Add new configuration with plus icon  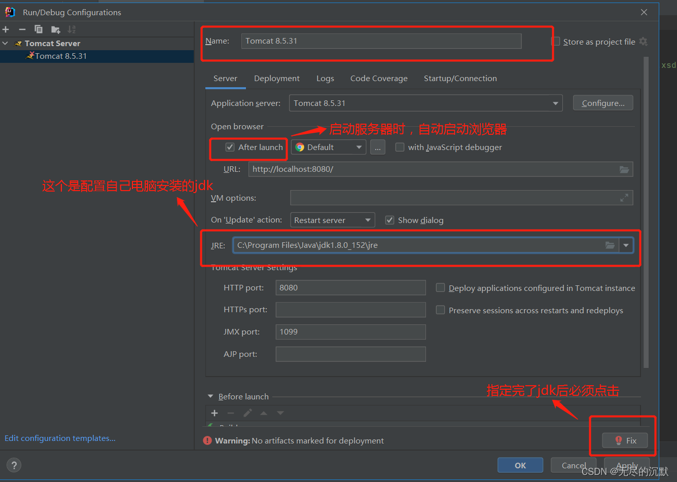point(6,29)
